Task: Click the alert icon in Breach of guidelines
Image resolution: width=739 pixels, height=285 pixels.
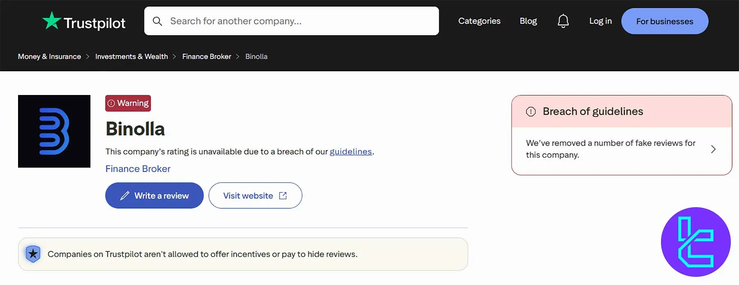Action: point(531,111)
